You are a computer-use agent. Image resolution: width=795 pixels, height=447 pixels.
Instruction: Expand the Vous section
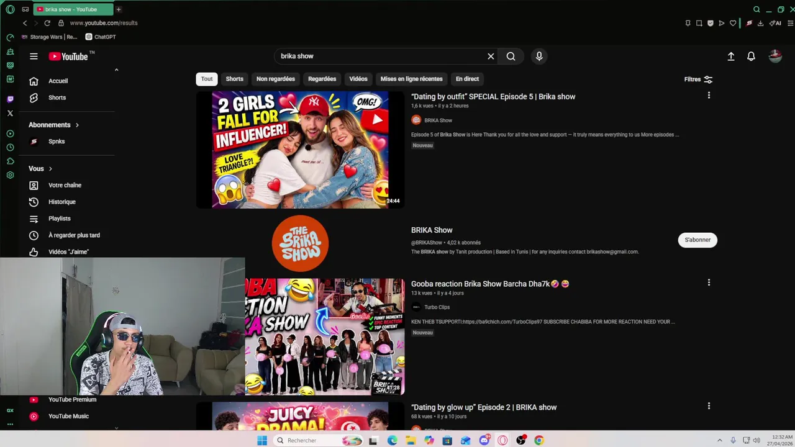click(40, 168)
